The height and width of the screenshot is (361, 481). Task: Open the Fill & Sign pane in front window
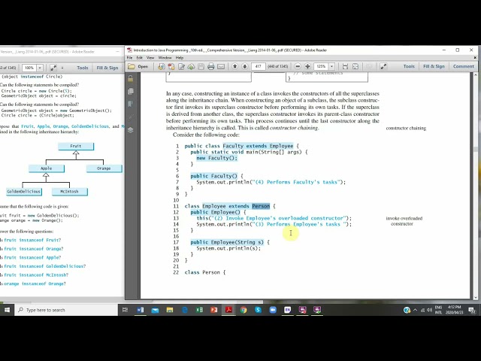(x=434, y=66)
